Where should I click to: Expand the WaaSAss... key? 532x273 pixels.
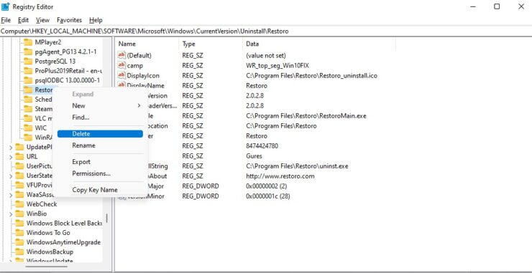click(11, 195)
